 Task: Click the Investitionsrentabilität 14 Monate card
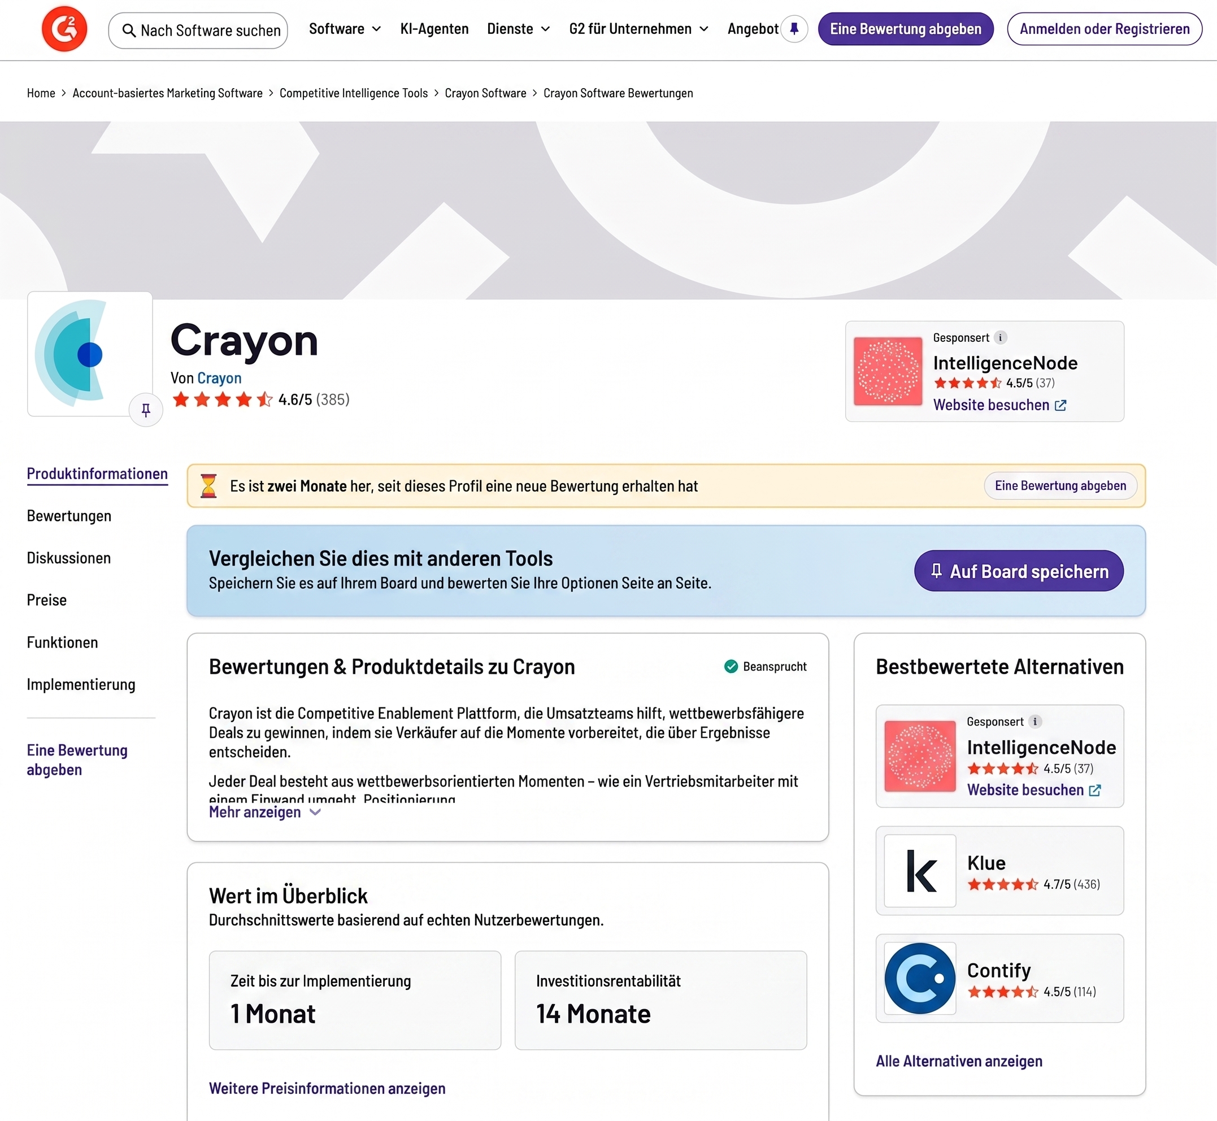[x=660, y=1000]
